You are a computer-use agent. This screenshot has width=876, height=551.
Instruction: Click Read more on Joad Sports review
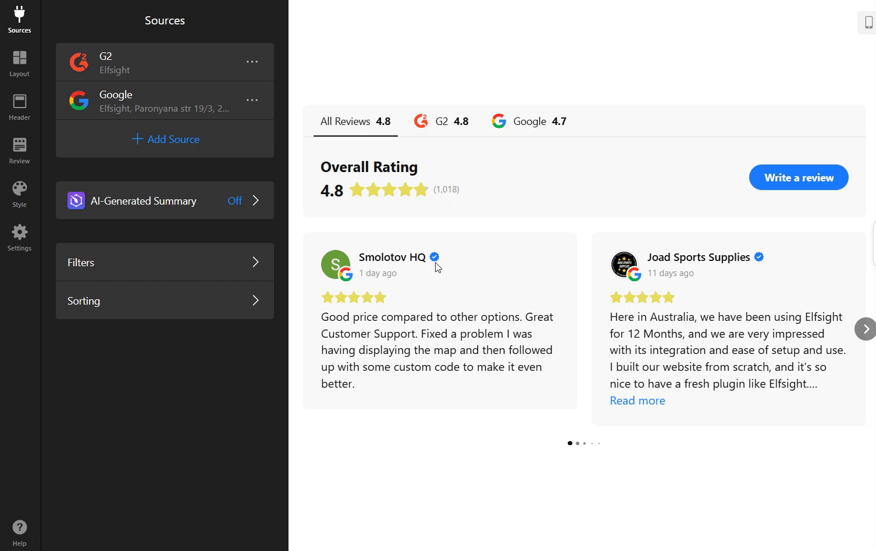[x=637, y=400]
